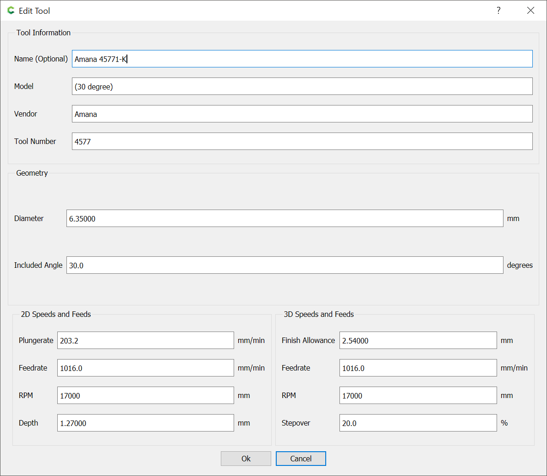Edit the Depth value 1.27000

[x=146, y=423]
